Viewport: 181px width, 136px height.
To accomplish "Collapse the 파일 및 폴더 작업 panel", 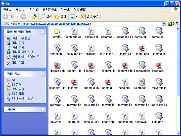I will (42, 32).
